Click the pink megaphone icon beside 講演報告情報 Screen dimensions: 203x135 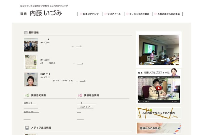pos(80,95)
